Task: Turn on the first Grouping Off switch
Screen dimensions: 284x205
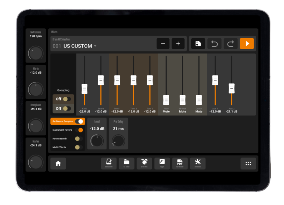Action: click(67, 99)
